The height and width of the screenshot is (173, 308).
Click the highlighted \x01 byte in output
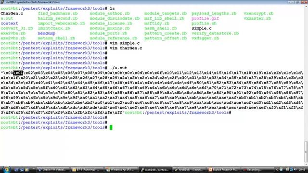click(18, 73)
